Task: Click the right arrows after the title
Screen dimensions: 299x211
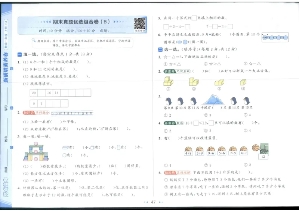Action: pos(119,22)
